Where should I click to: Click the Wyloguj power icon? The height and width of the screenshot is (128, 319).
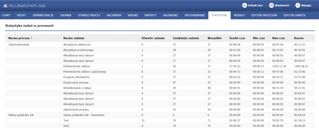pos(298,5)
